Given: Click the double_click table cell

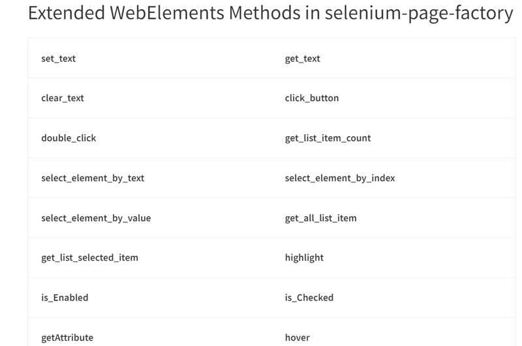Looking at the screenshot, I should (68, 138).
